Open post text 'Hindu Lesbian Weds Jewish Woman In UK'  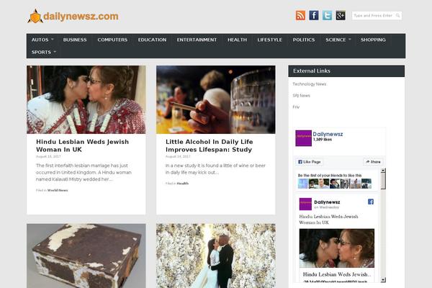coord(329,220)
